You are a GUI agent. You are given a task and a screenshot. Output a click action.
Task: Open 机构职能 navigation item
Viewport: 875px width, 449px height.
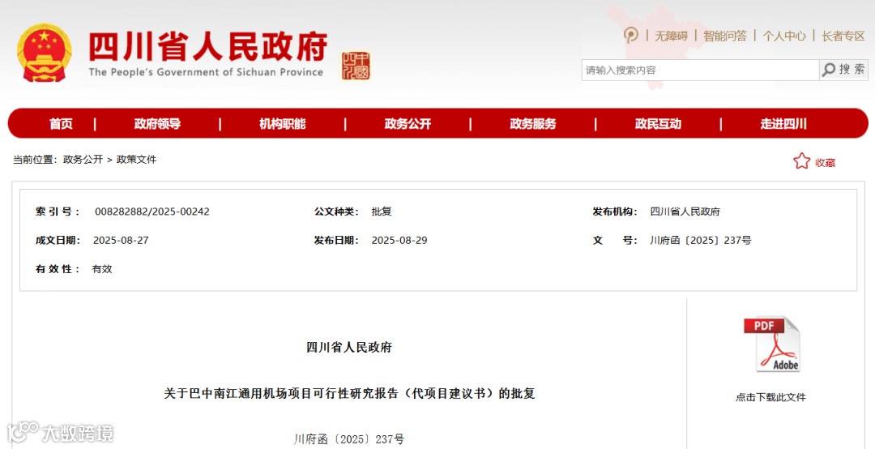283,123
